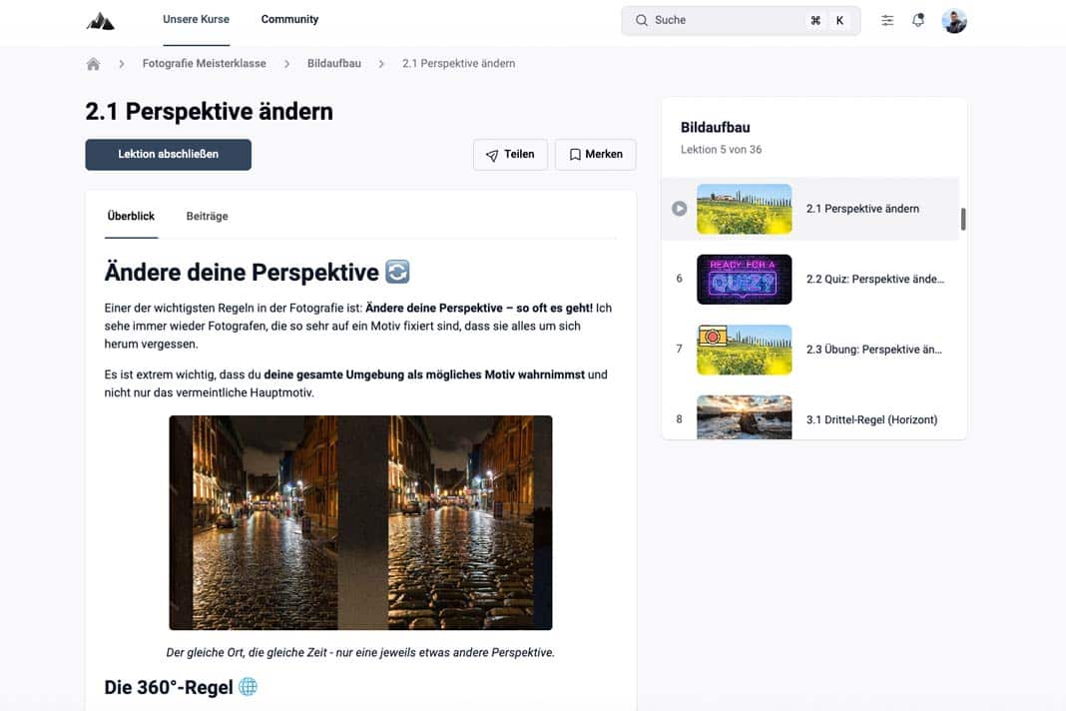Stay on the Überblick tab

(x=131, y=216)
